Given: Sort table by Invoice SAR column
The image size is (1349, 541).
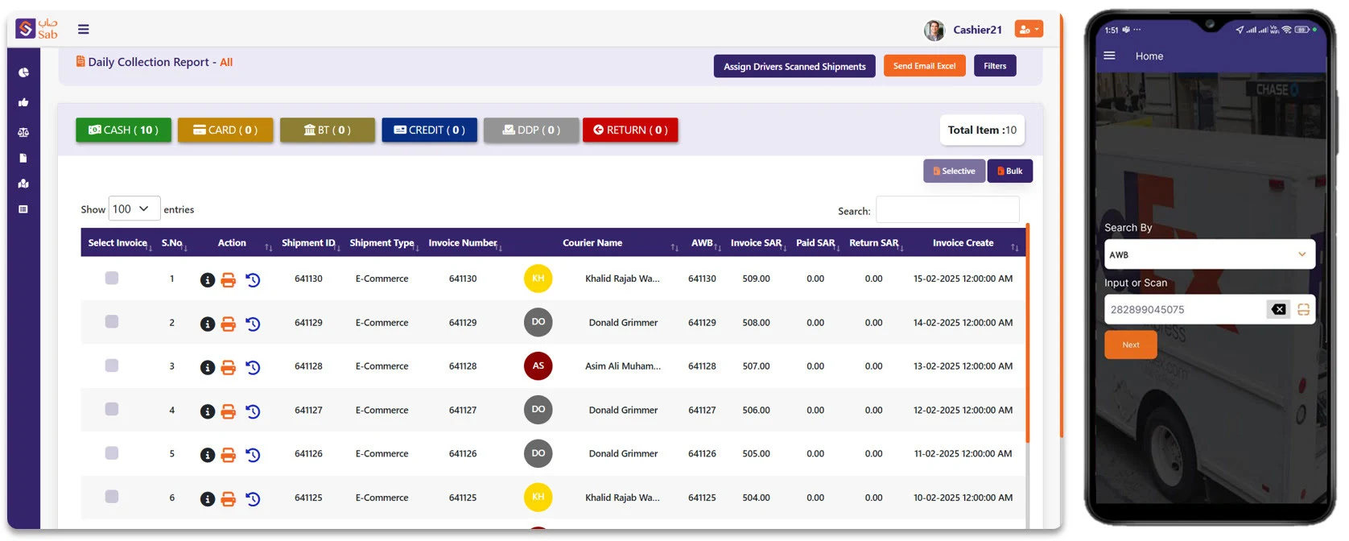Looking at the screenshot, I should tap(756, 242).
